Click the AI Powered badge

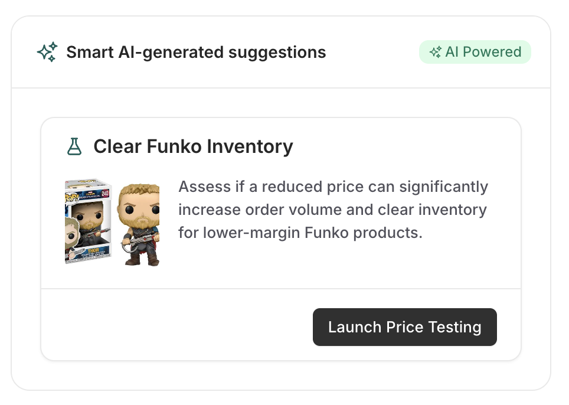475,52
